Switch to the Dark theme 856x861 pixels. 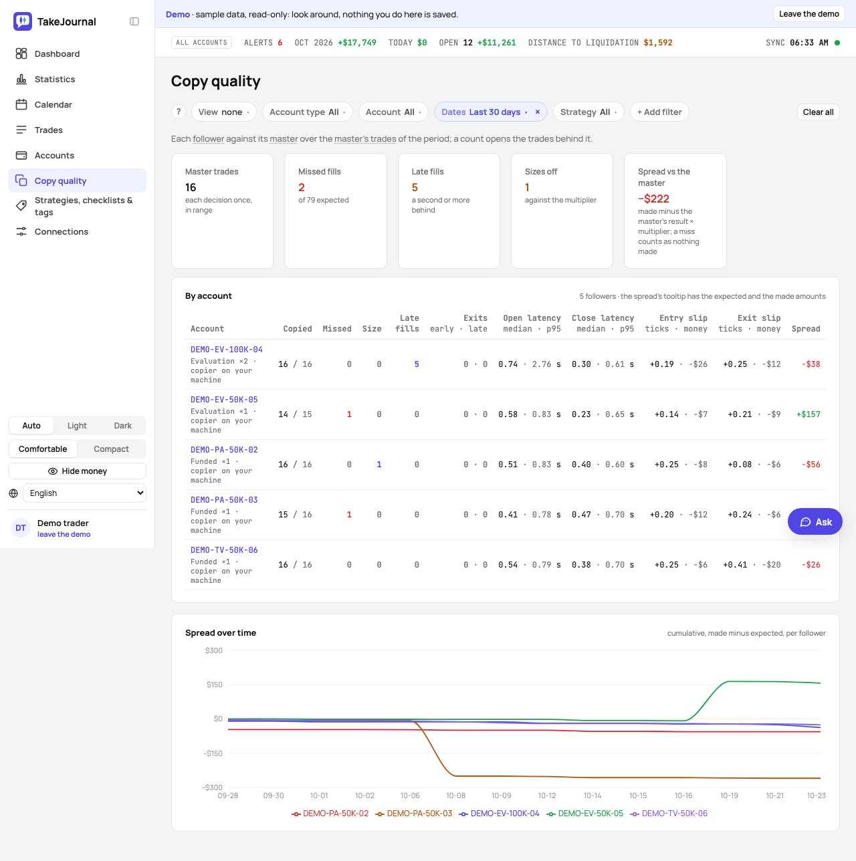click(x=123, y=426)
